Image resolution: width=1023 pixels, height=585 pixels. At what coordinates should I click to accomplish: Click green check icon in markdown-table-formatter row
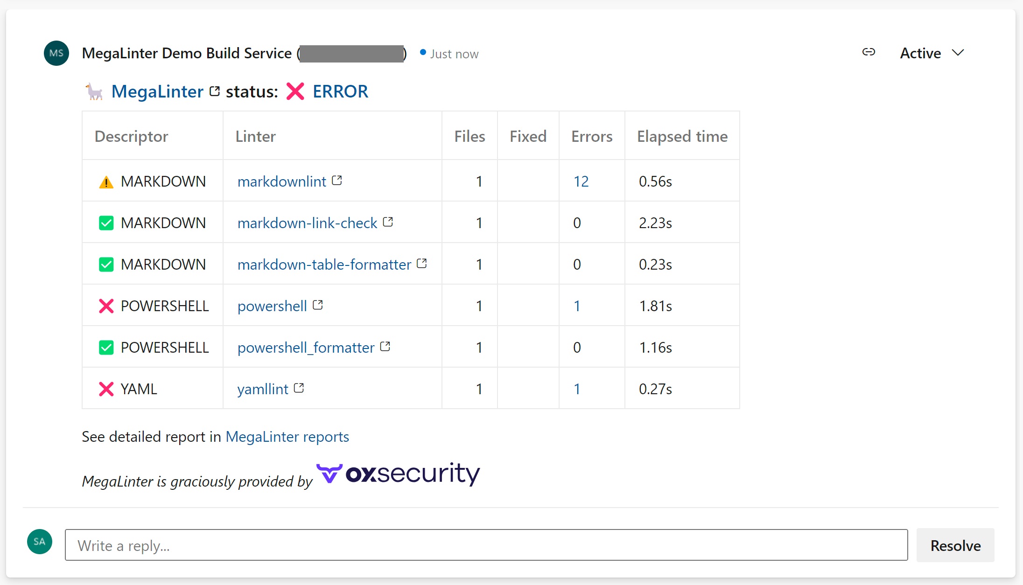point(106,265)
